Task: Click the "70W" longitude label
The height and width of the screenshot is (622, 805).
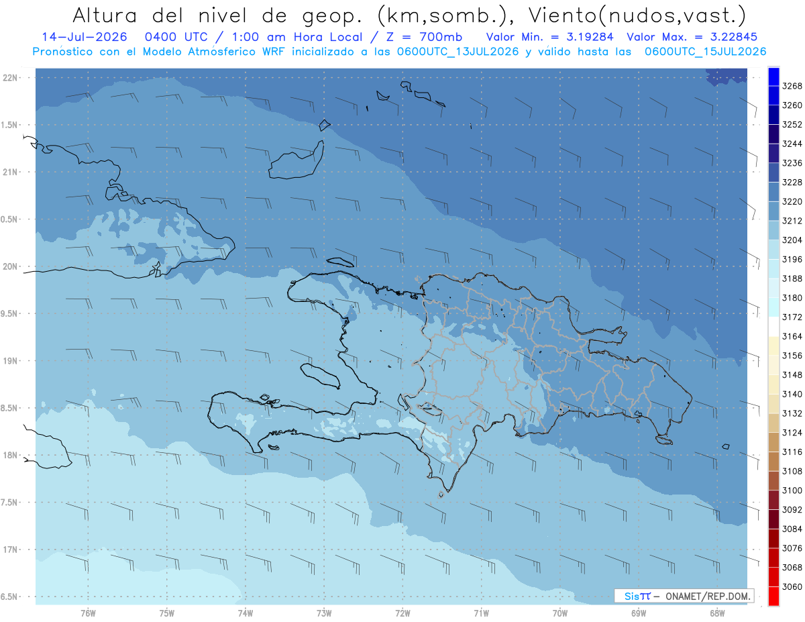Action: tap(559, 613)
